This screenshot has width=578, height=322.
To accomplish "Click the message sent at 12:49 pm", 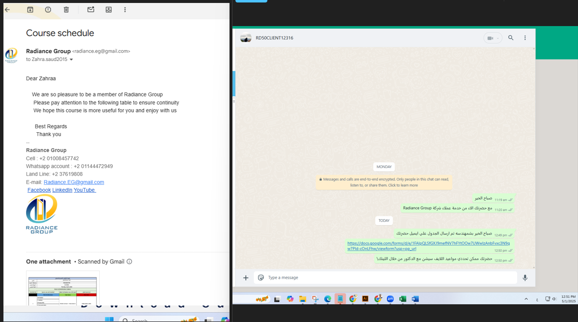I will click(x=454, y=234).
